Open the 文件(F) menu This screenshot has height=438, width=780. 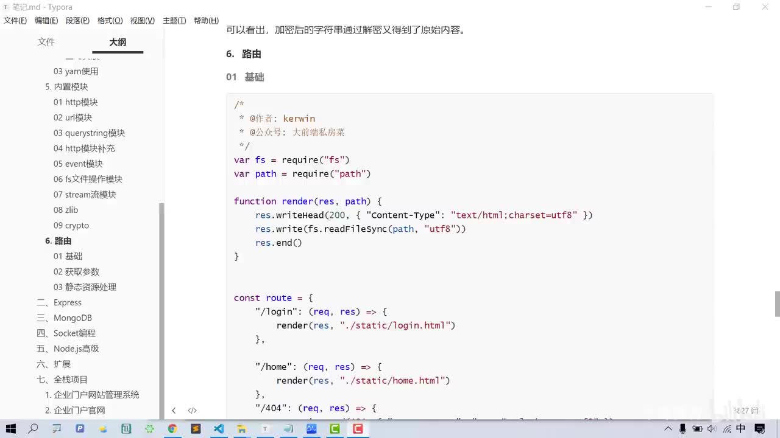point(15,21)
